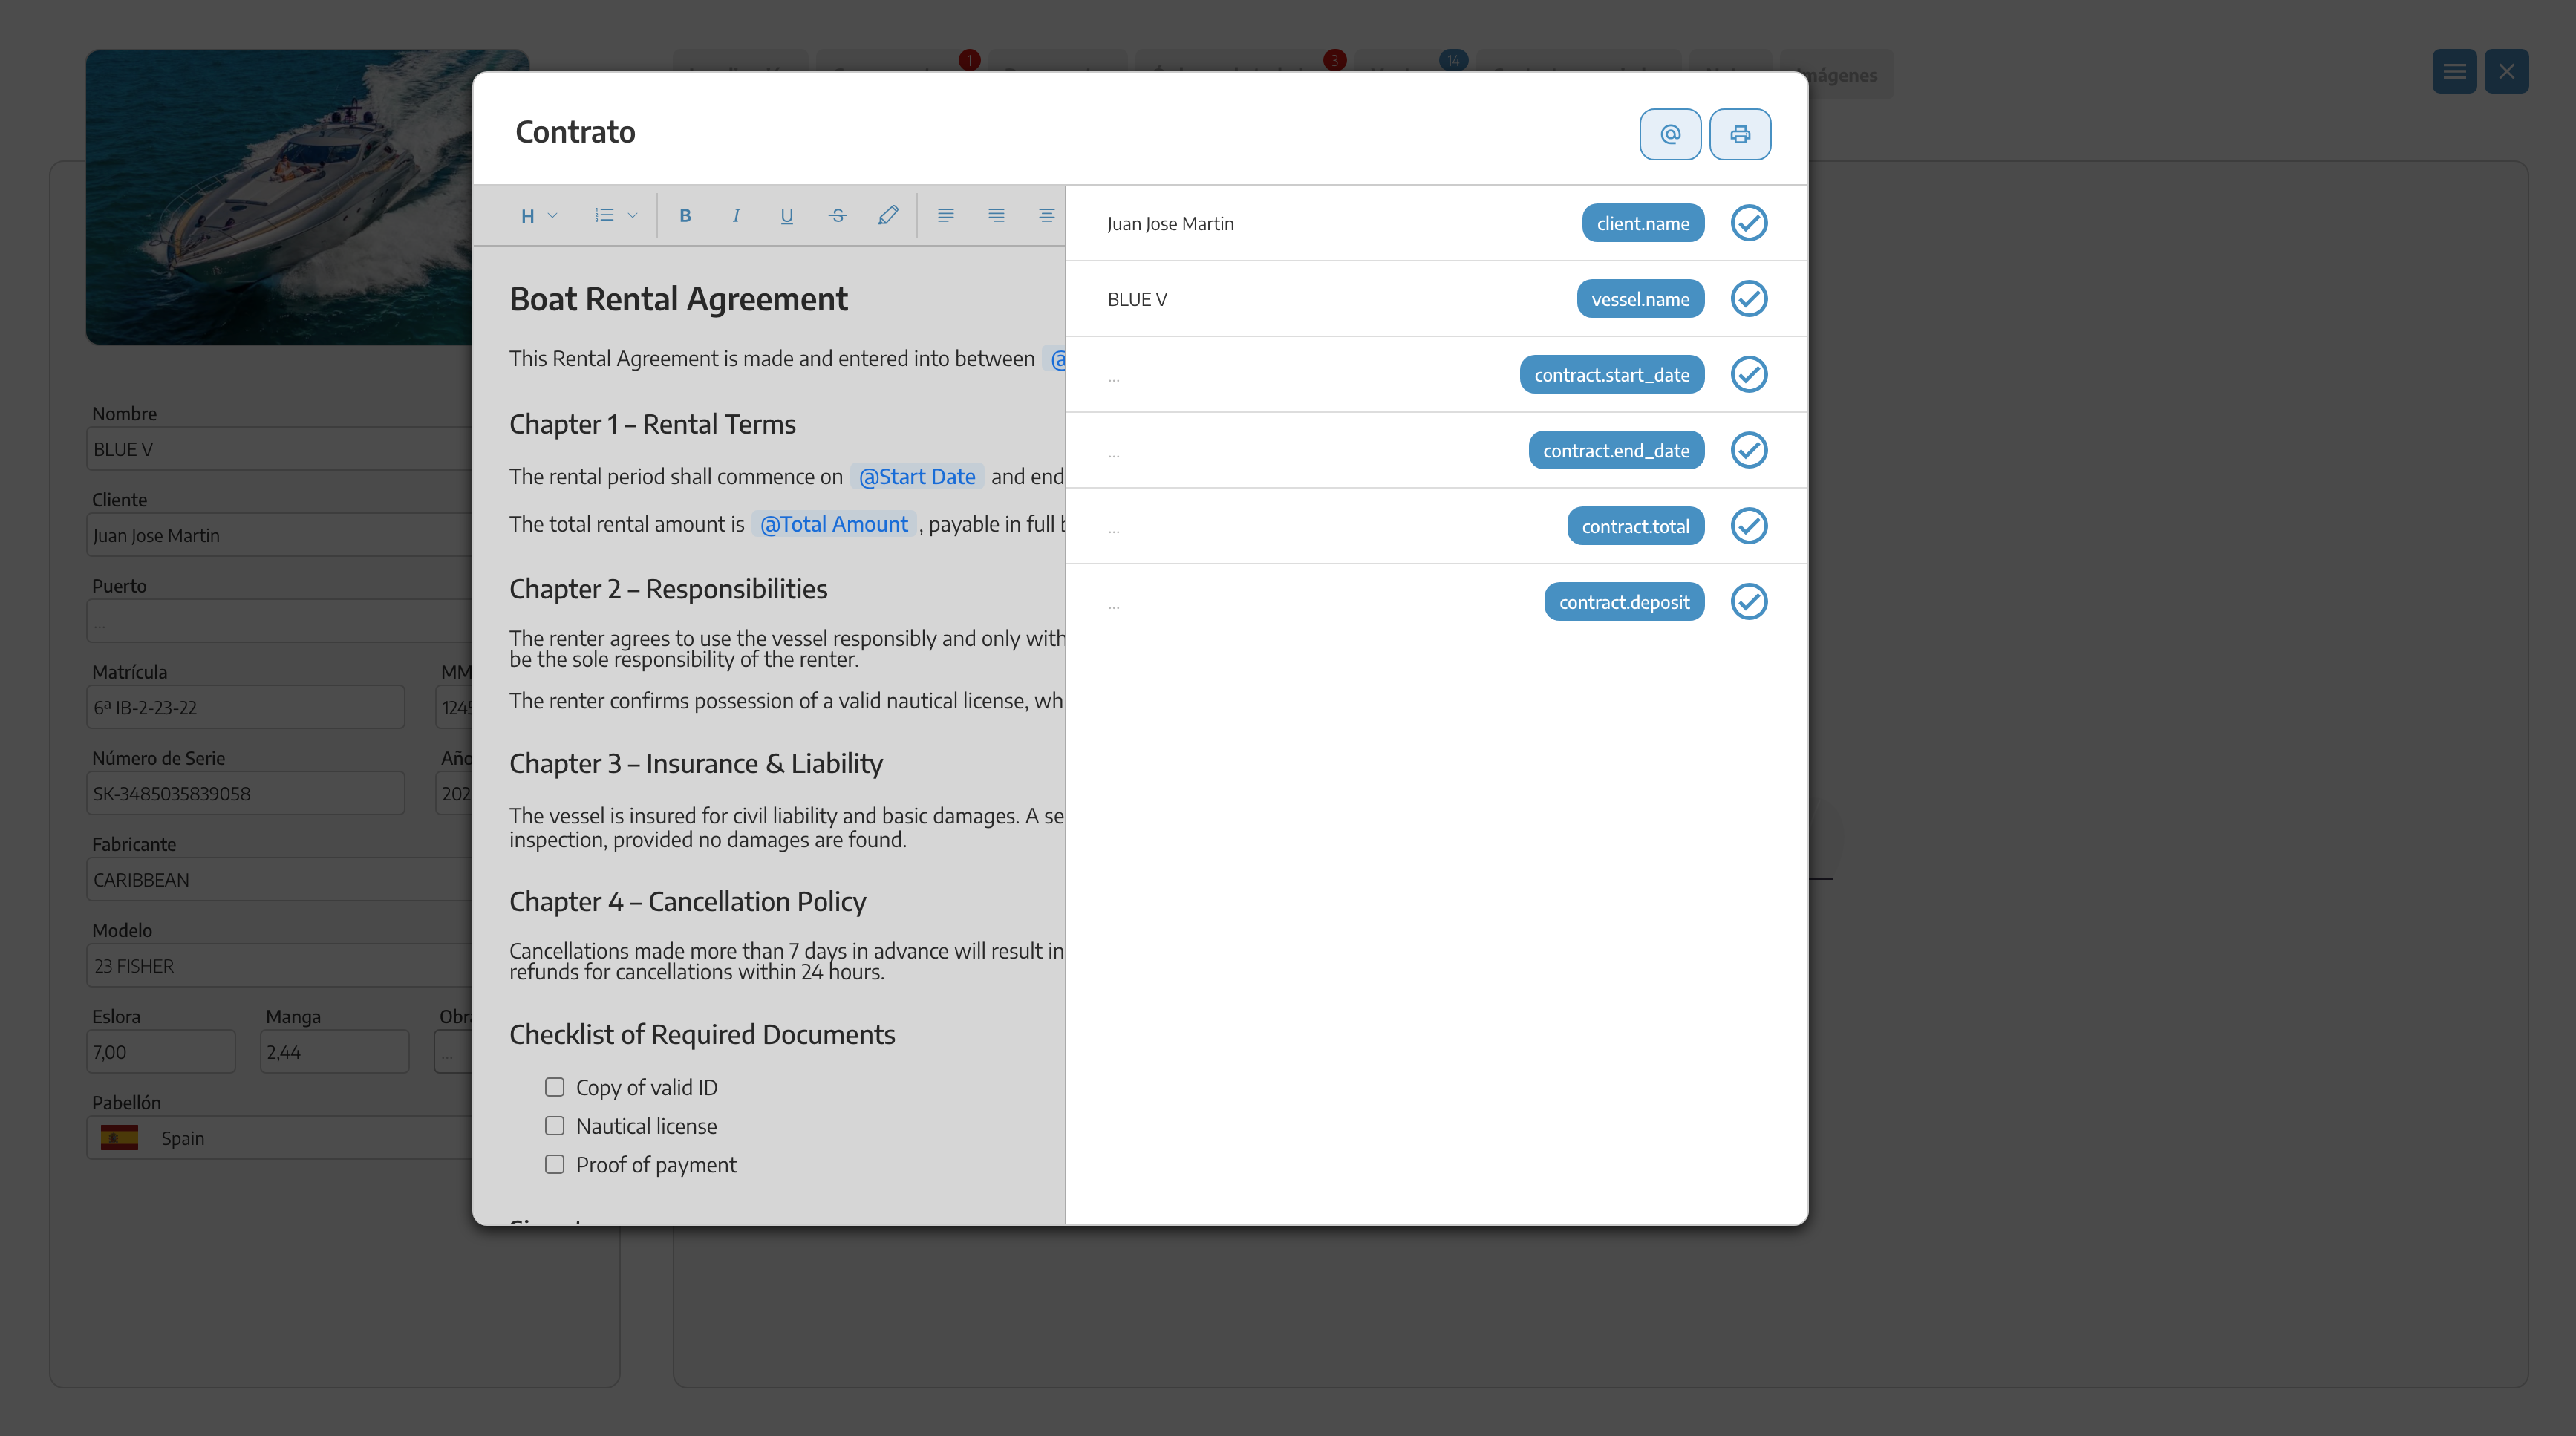Align text left in editor toolbar
2576x1436 pixels.
tap(946, 215)
